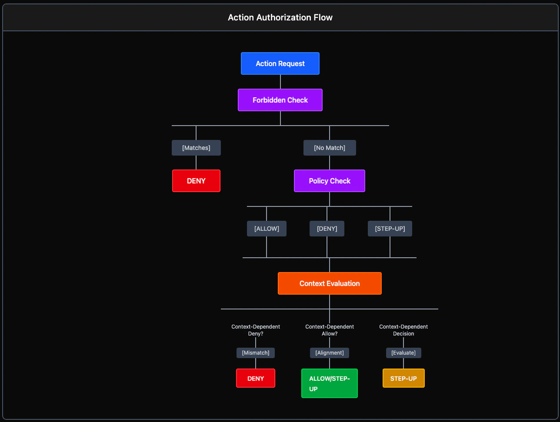The width and height of the screenshot is (560, 422).
Task: Click the Context-Dependent Decision text
Action: [403, 330]
